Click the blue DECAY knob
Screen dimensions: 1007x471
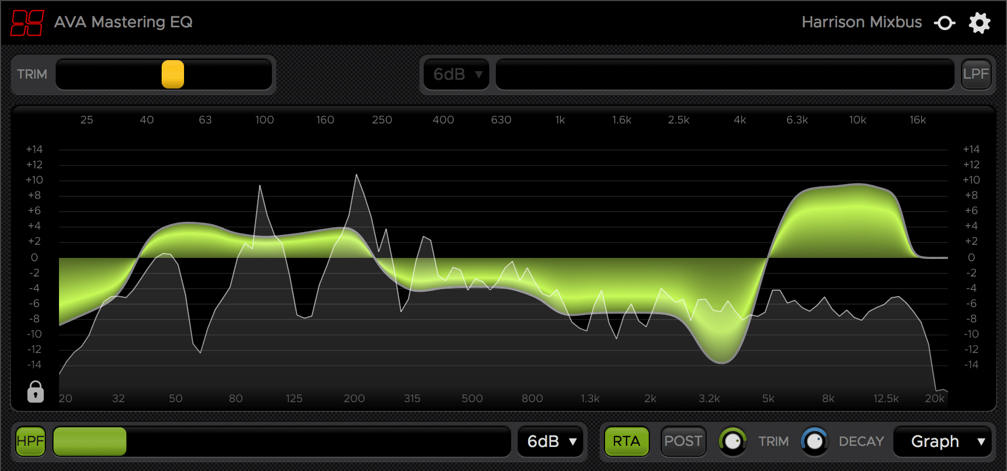tap(814, 441)
